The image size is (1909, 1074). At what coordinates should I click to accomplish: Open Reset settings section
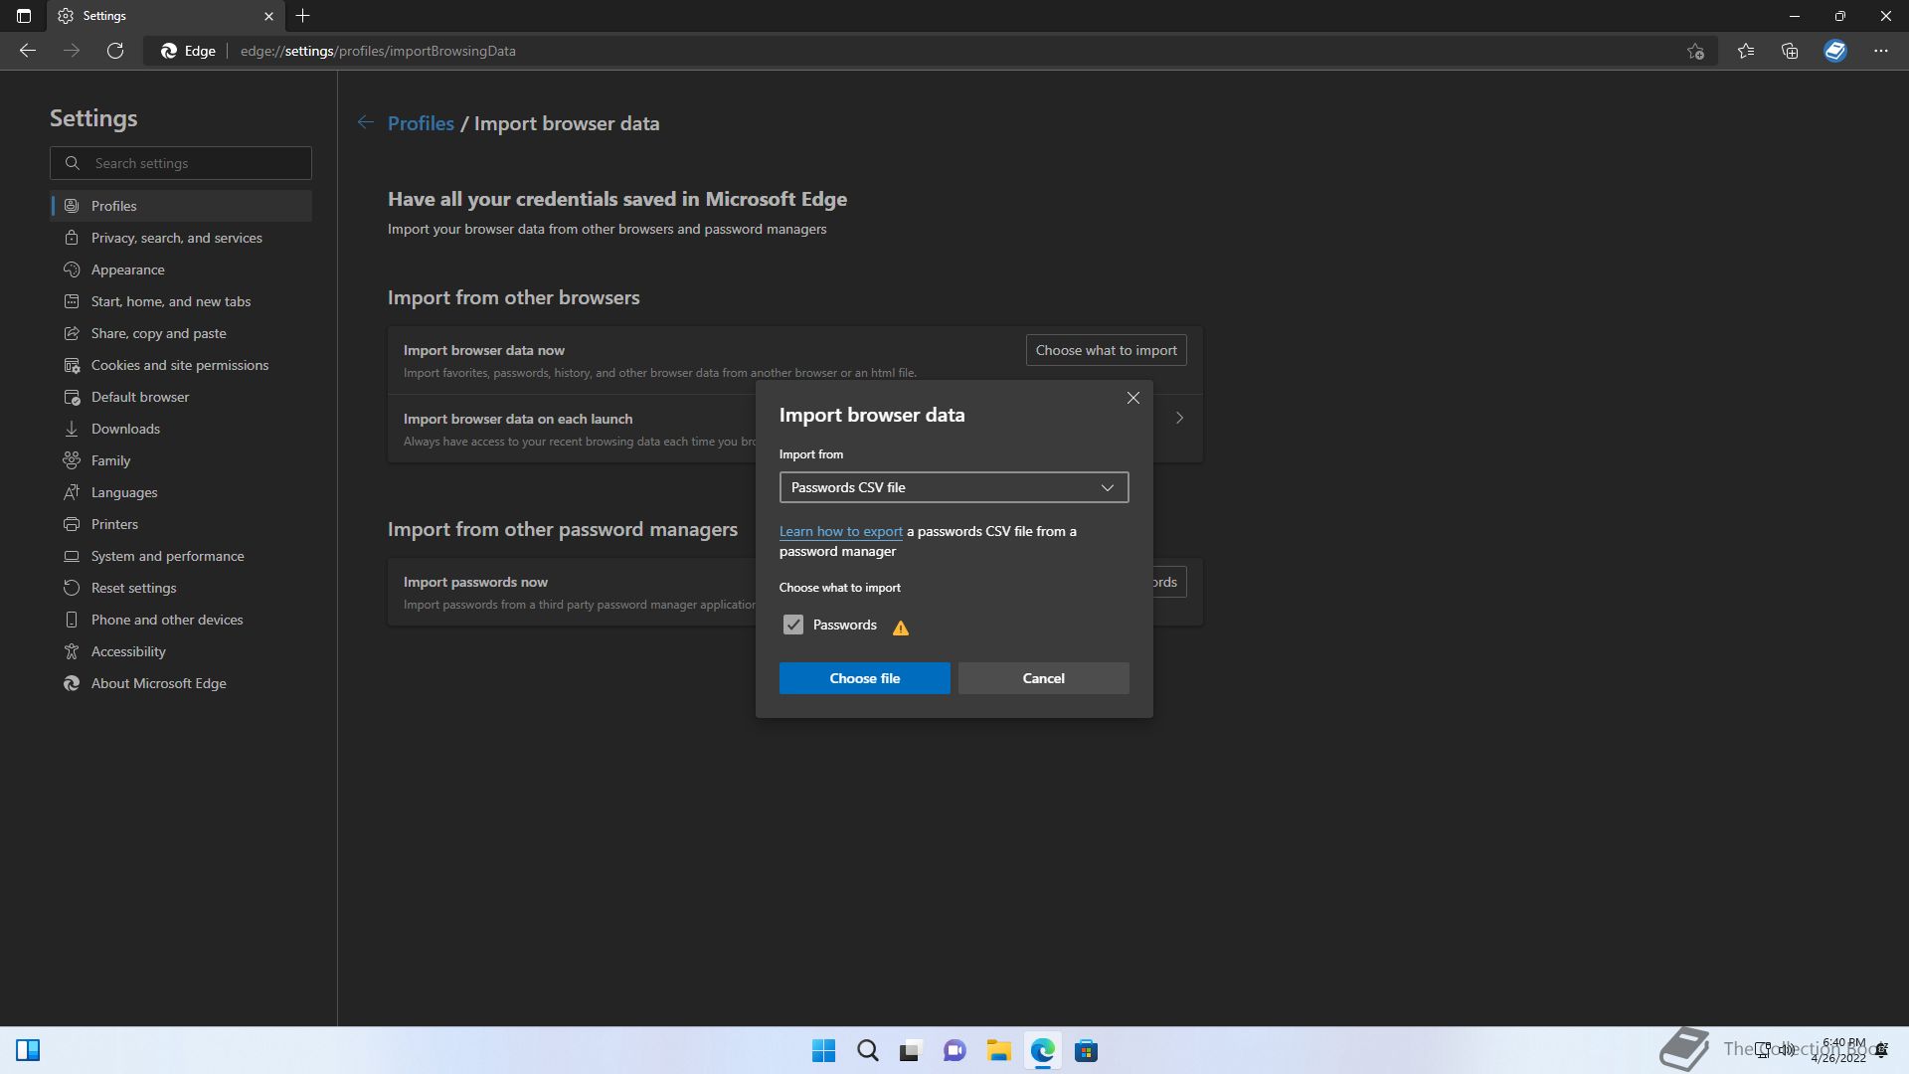(x=181, y=588)
